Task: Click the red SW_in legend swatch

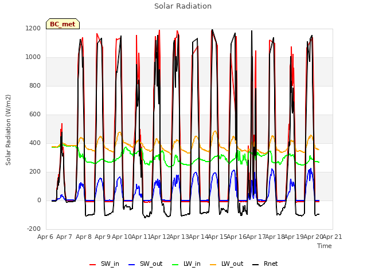Action: pos(93,265)
